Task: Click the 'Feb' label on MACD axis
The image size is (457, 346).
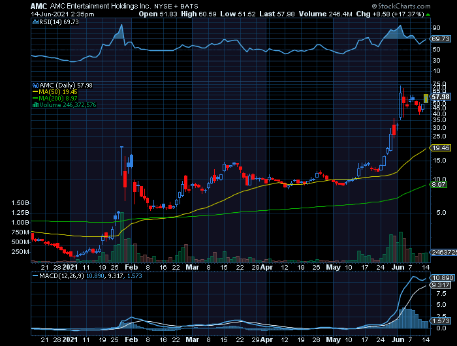Action: [x=131, y=339]
